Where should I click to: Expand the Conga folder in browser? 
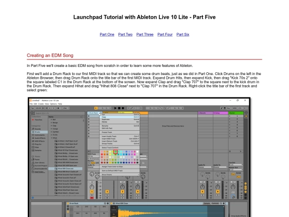(x=51, y=129)
